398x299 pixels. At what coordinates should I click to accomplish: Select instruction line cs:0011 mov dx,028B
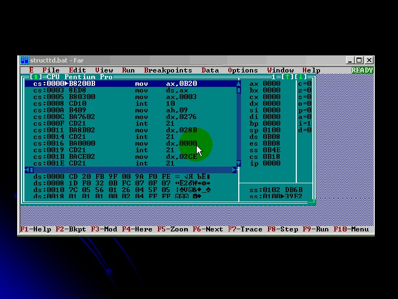tap(130, 130)
